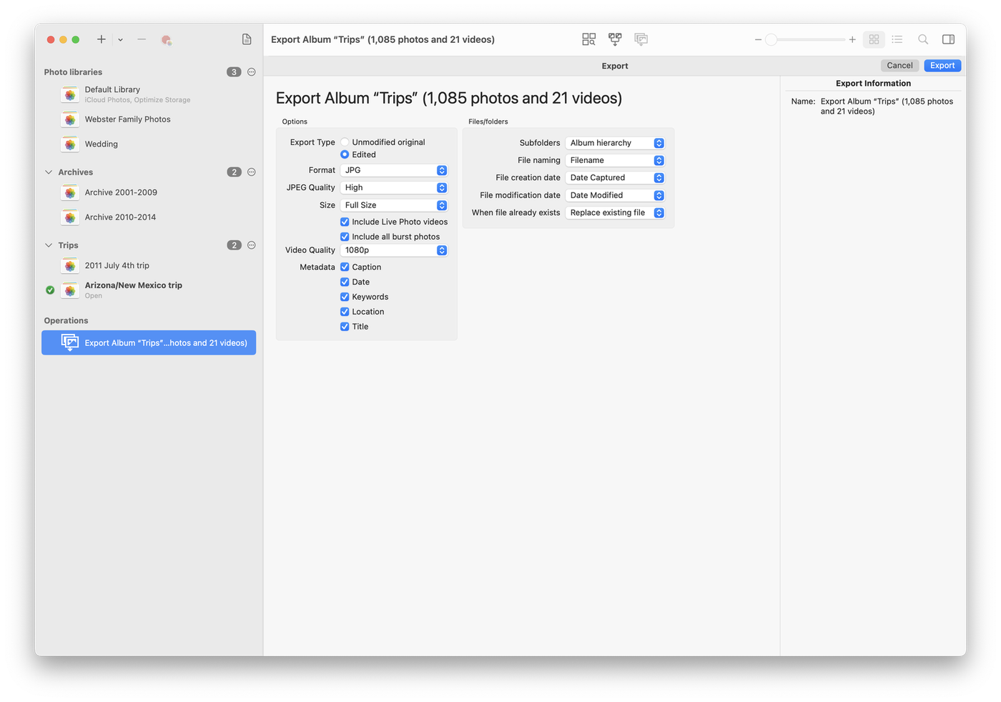Click the export photos toolbar icon
This screenshot has width=1001, height=702.
pos(641,40)
